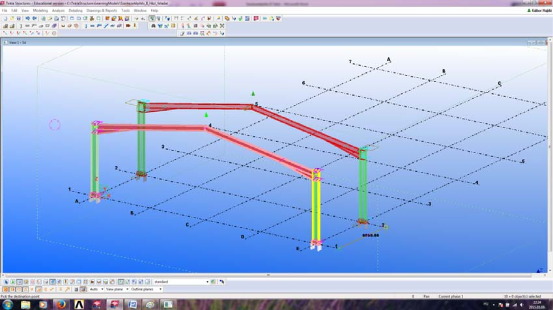Image resolution: width=553 pixels, height=310 pixels.
Task: Open the Tools menu
Action: point(125,10)
